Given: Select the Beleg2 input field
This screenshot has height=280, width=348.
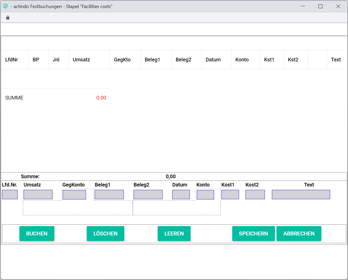Looking at the screenshot, I should (148, 195).
